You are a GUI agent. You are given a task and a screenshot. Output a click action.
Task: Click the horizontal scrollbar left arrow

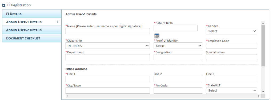pos(68,96)
